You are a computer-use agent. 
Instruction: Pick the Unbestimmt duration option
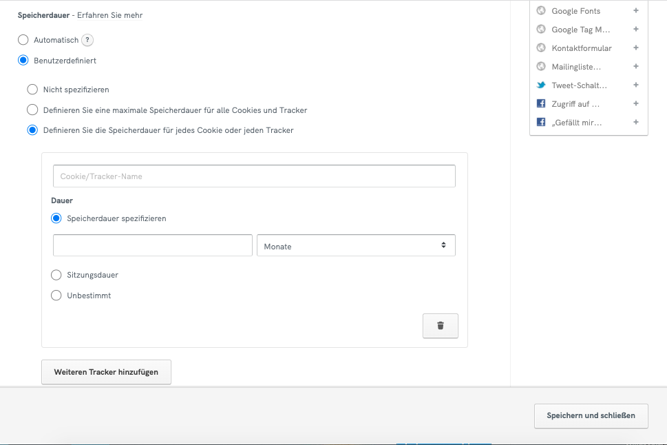[x=56, y=296]
